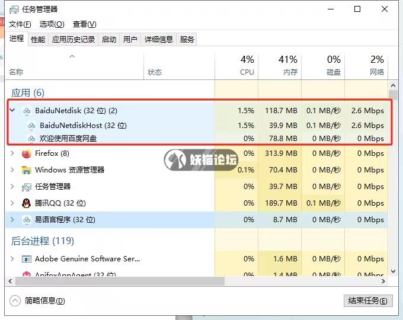
Task: Click the horizontal scrollbar thumb
Action: [x=120, y=281]
